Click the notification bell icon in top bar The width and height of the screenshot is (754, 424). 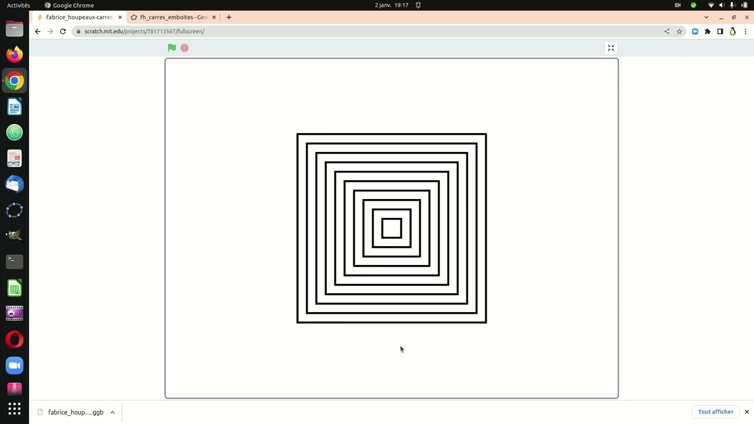418,5
